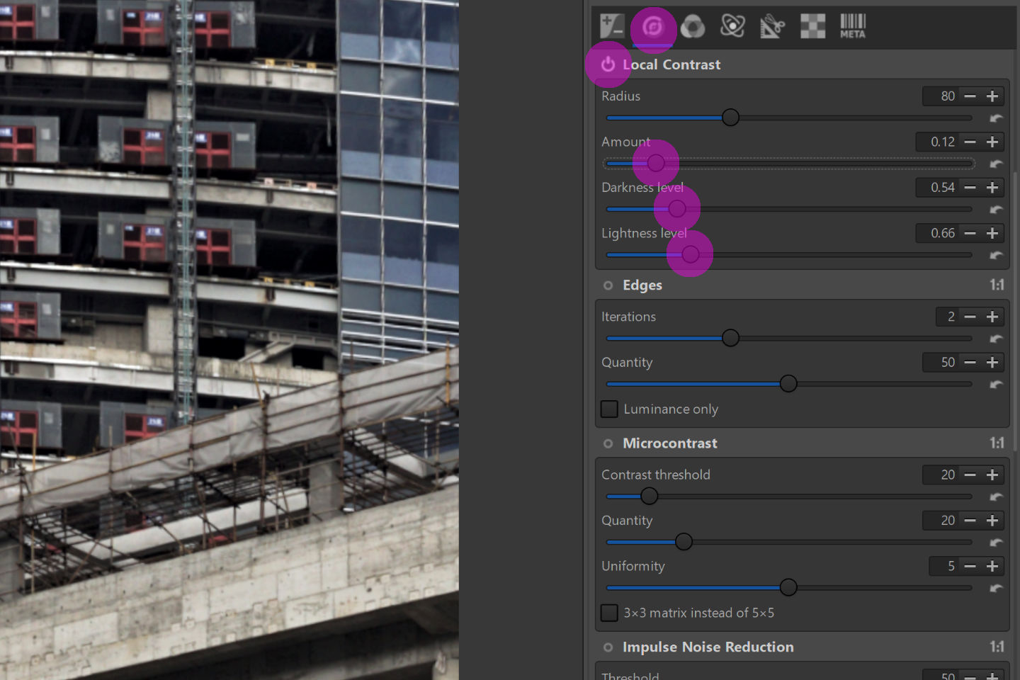Check the Luminance only checkbox
This screenshot has width=1020, height=680.
[x=609, y=409]
